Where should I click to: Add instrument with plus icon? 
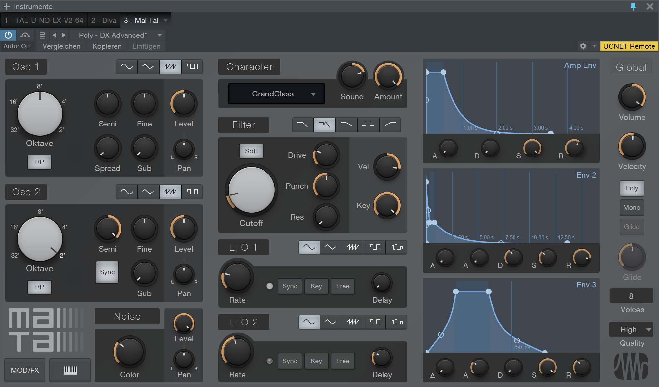coord(6,6)
